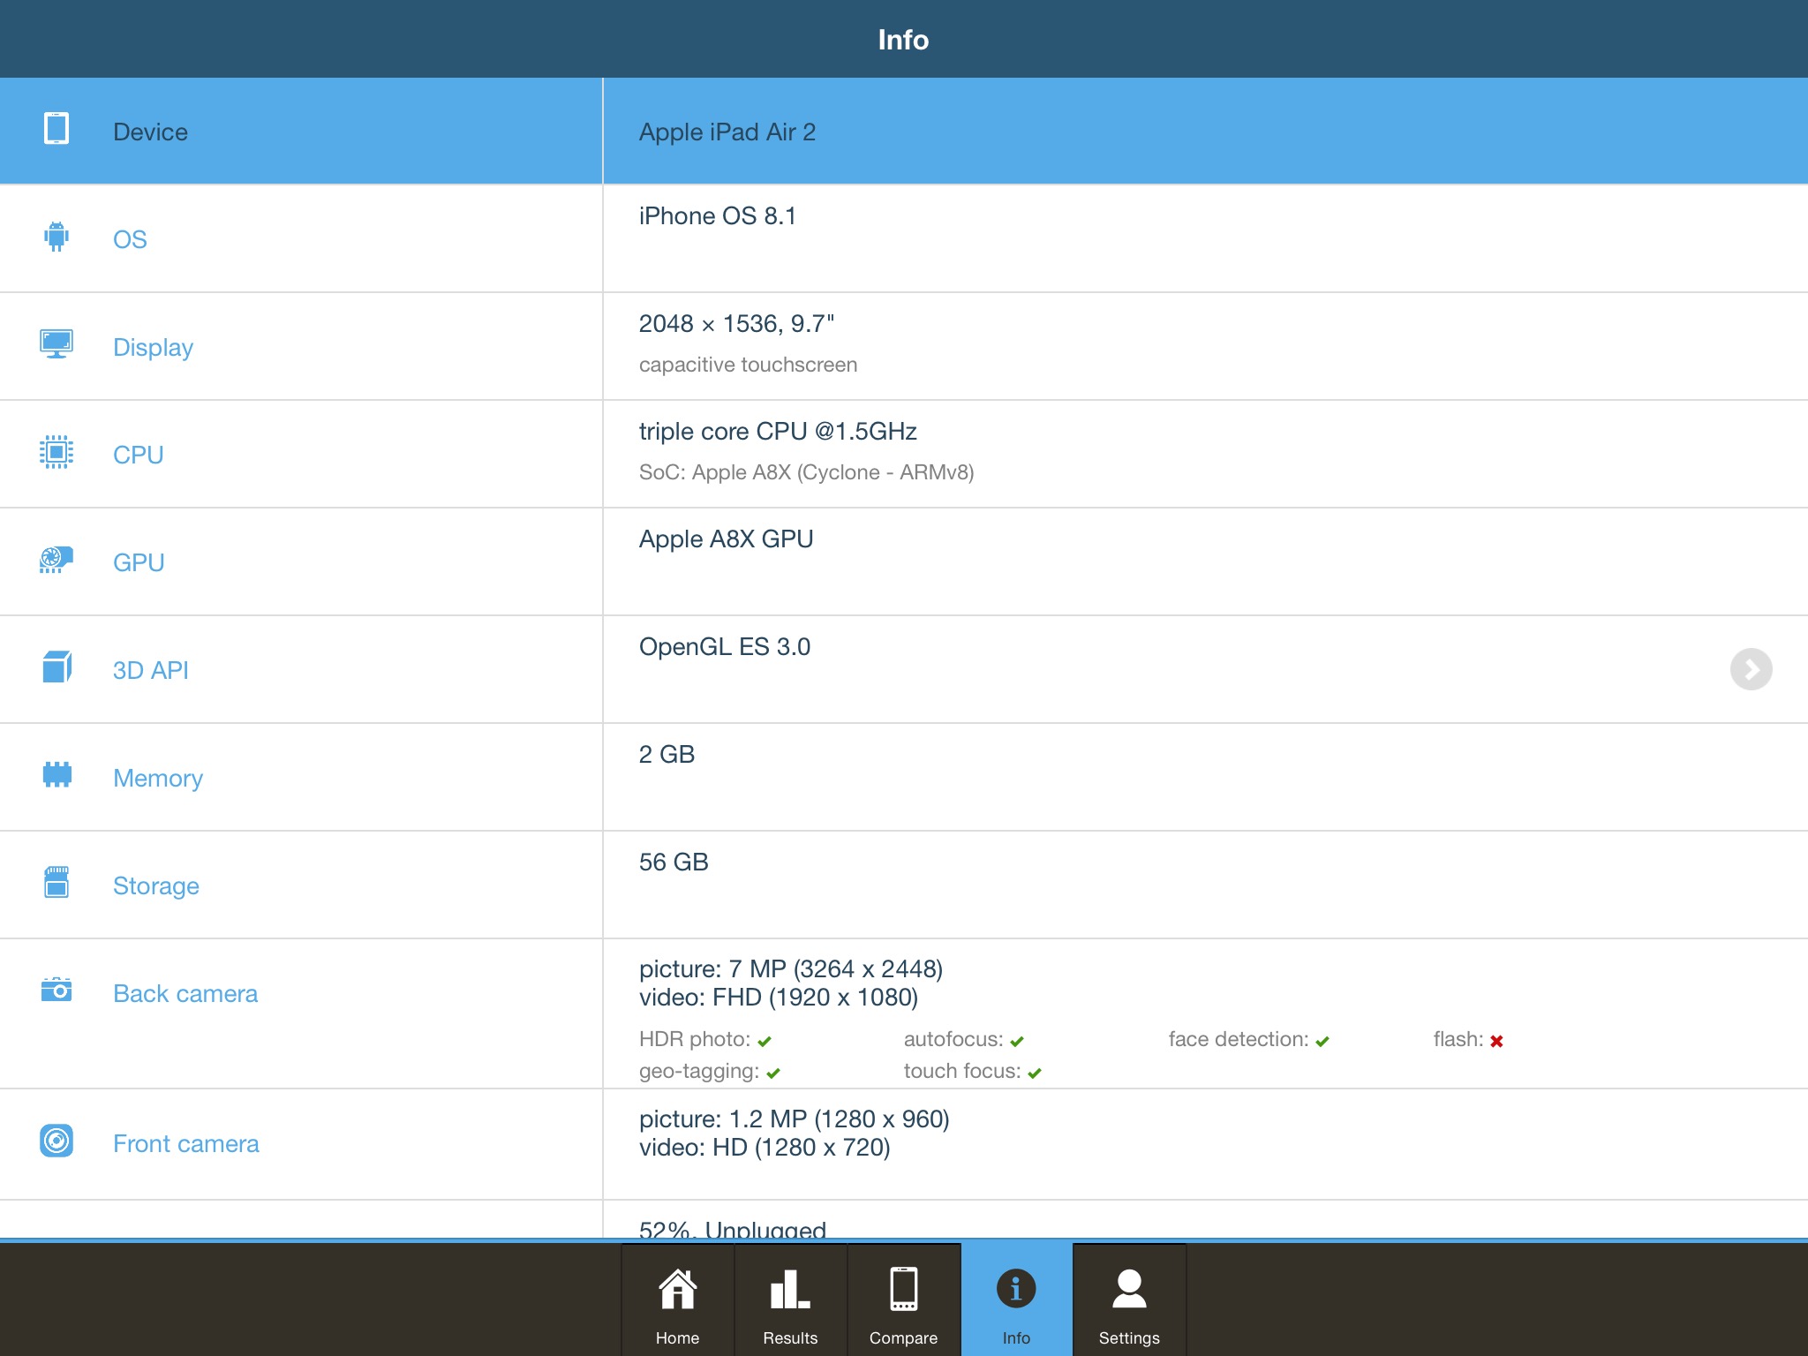The image size is (1808, 1356).
Task: Expand OpenGL ES 3.0 details chevron
Action: 1751,669
